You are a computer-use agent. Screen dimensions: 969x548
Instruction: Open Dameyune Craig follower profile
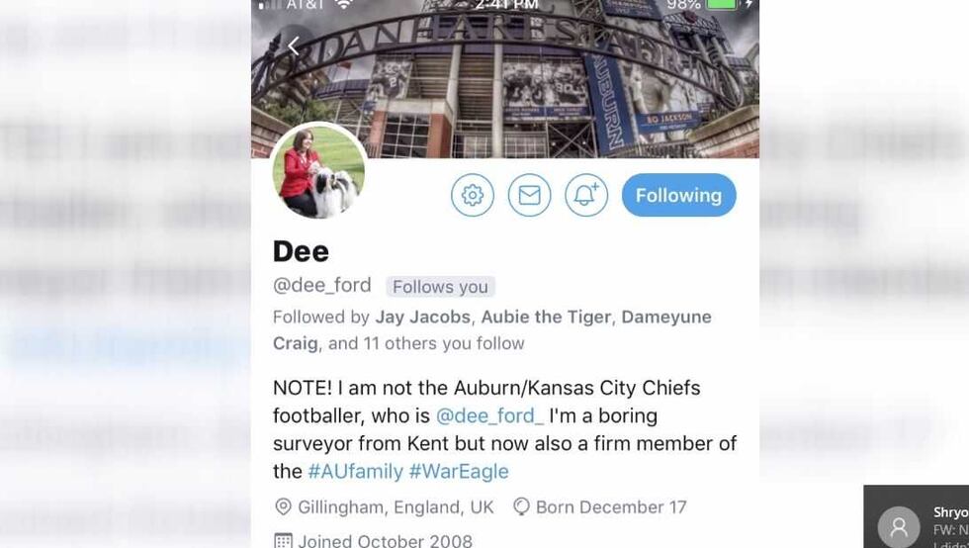click(x=295, y=343)
